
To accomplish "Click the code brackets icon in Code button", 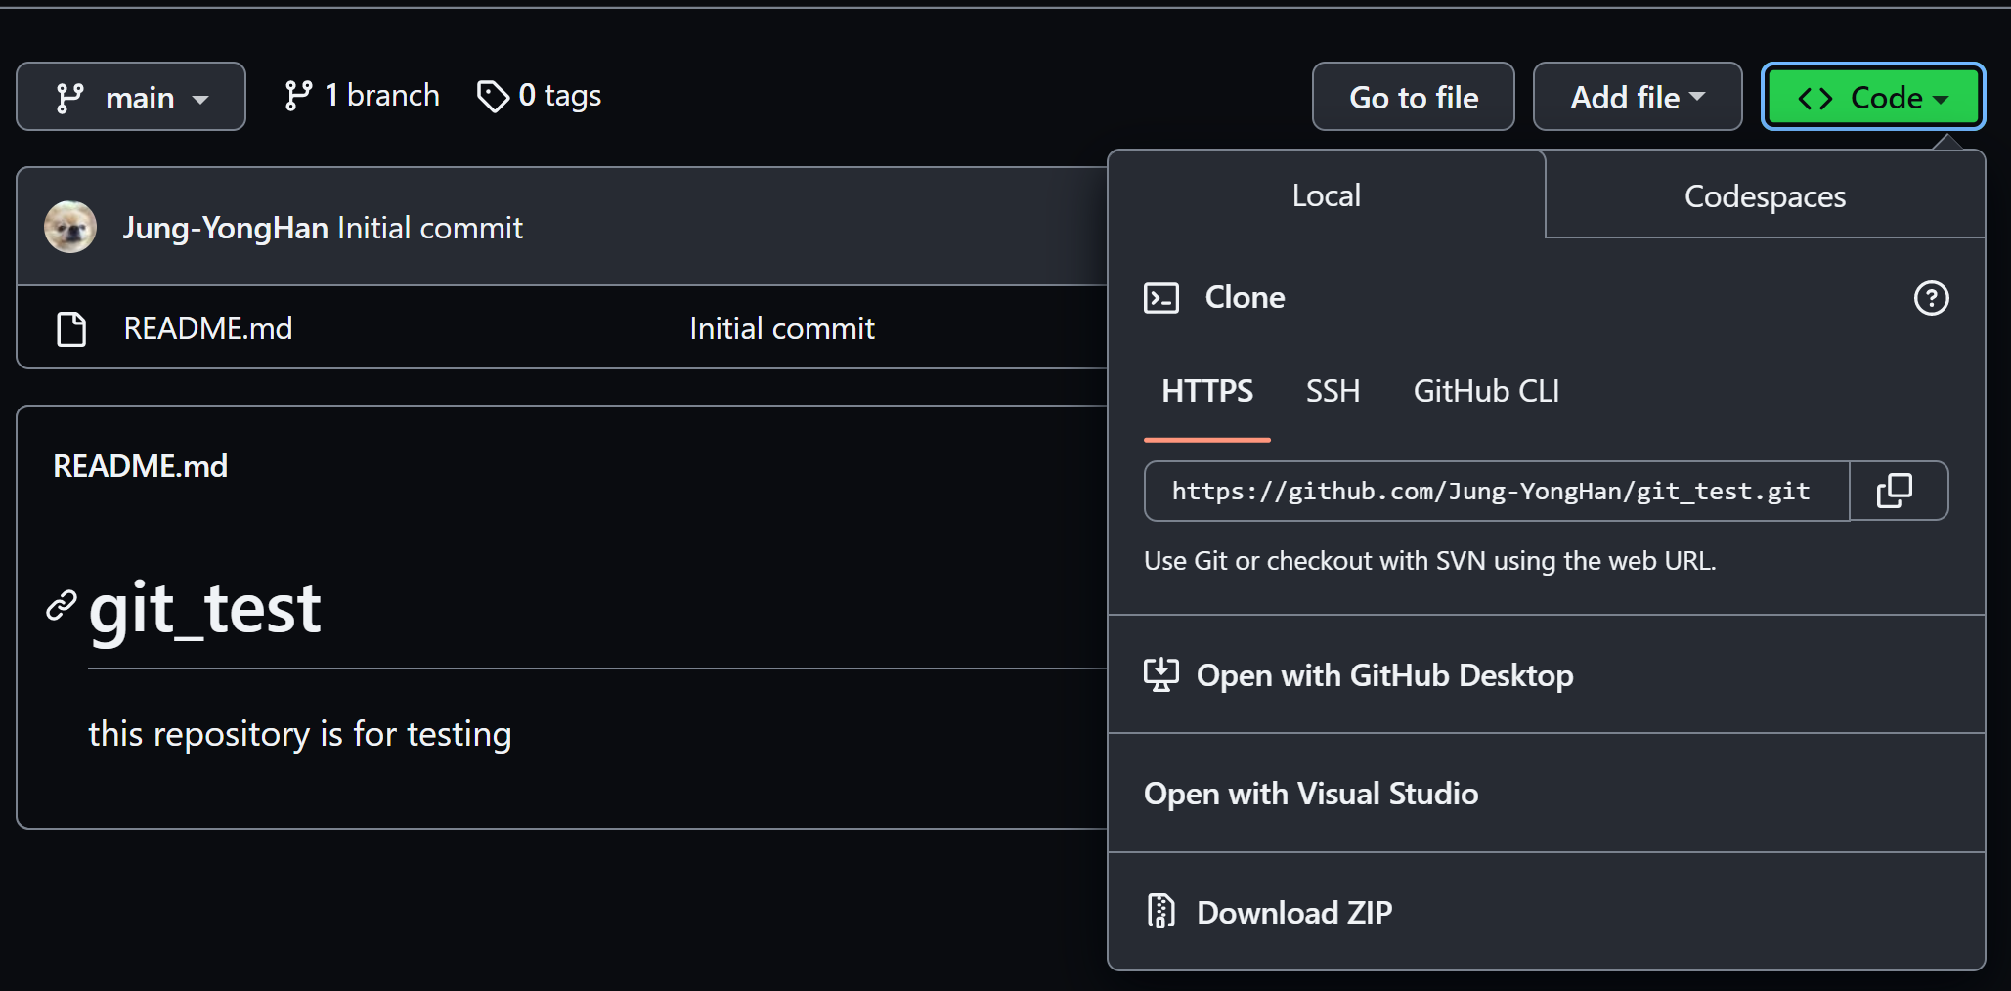I will 1815,98.
